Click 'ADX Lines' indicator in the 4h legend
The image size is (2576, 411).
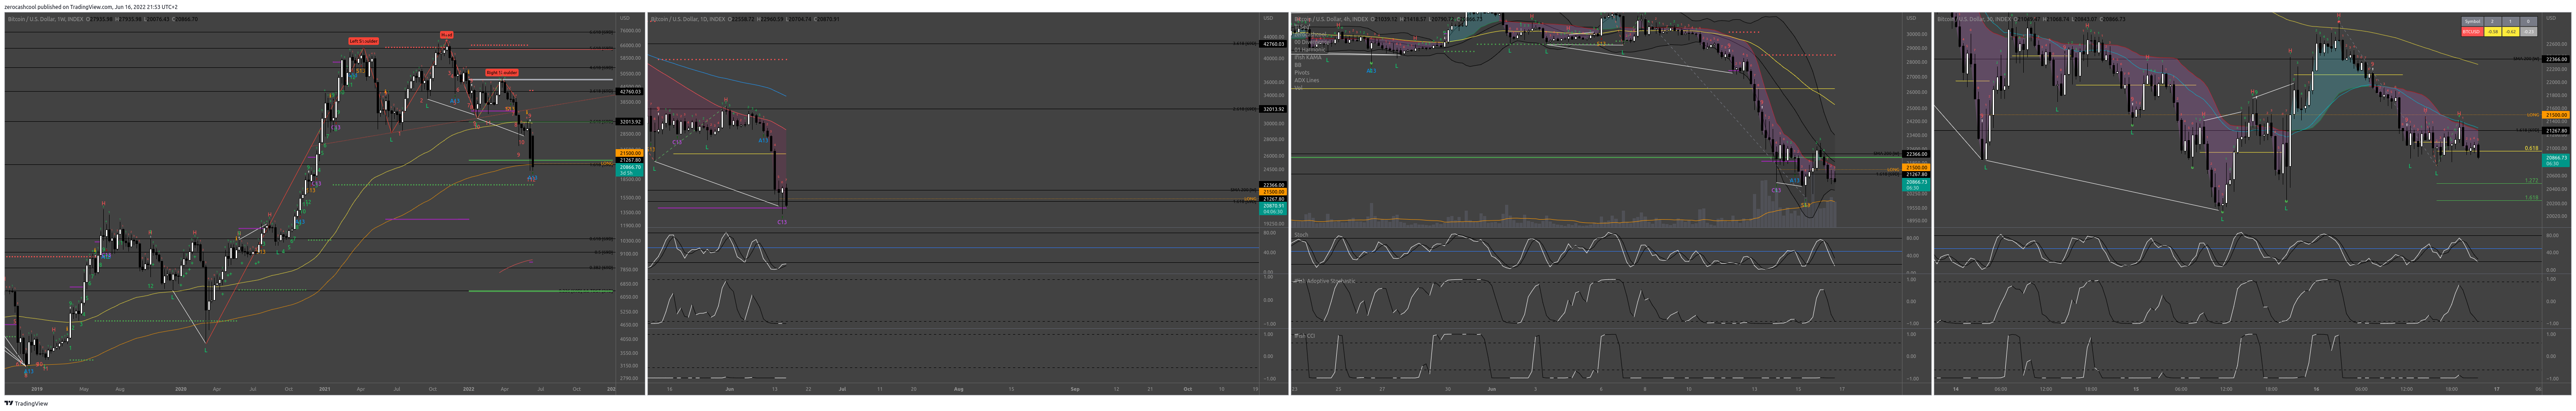pos(1307,80)
